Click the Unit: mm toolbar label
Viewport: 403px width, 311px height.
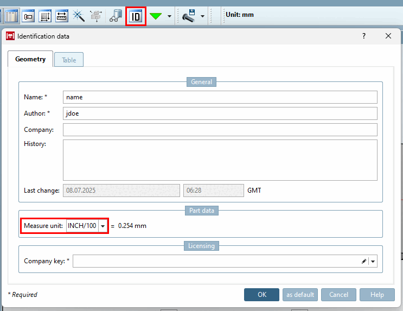[x=240, y=15]
